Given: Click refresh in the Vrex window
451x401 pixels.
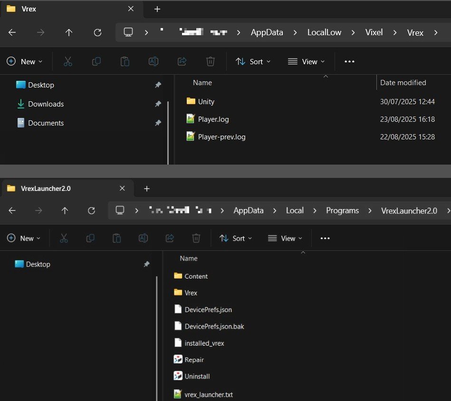Looking at the screenshot, I should pyautogui.click(x=97, y=32).
